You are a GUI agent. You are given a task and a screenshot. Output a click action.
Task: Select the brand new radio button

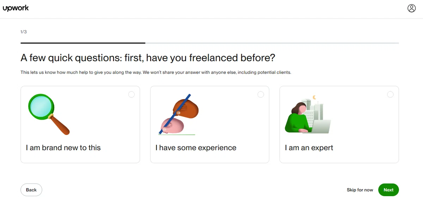[131, 95]
